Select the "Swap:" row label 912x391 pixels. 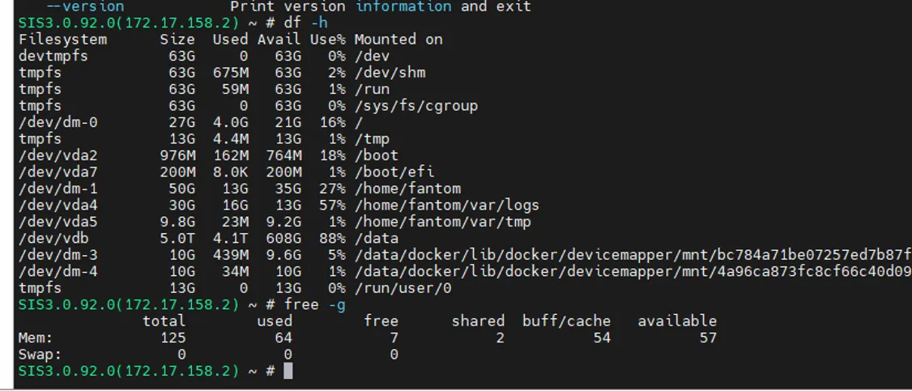(40, 354)
